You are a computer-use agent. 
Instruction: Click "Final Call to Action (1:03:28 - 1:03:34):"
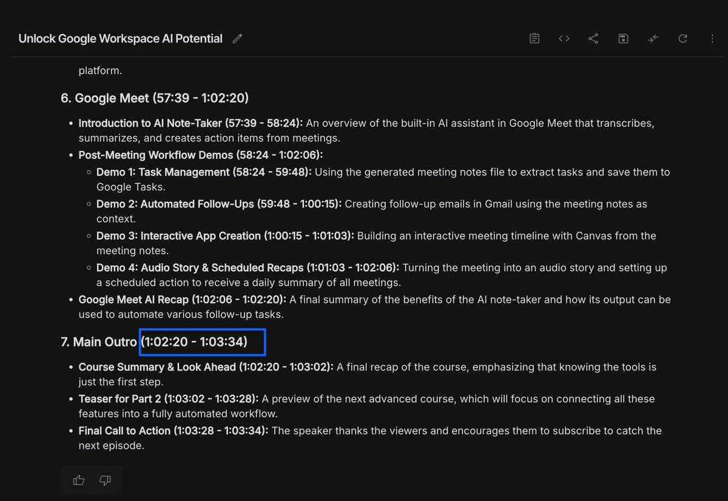tap(174, 431)
